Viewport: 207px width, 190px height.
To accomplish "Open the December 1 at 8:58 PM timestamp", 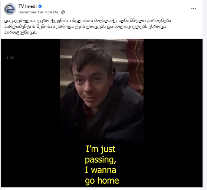I will [38, 12].
